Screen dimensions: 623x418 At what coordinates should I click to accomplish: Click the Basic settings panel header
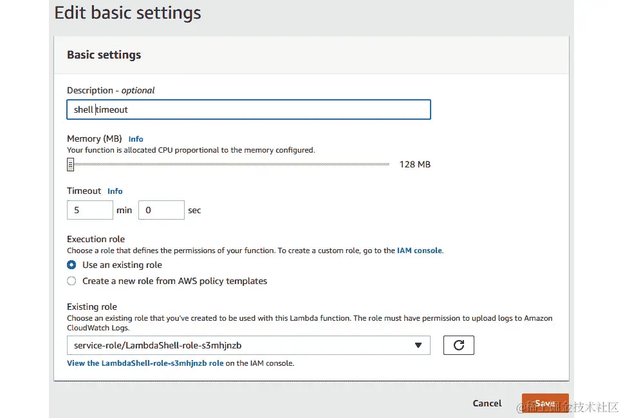click(104, 55)
